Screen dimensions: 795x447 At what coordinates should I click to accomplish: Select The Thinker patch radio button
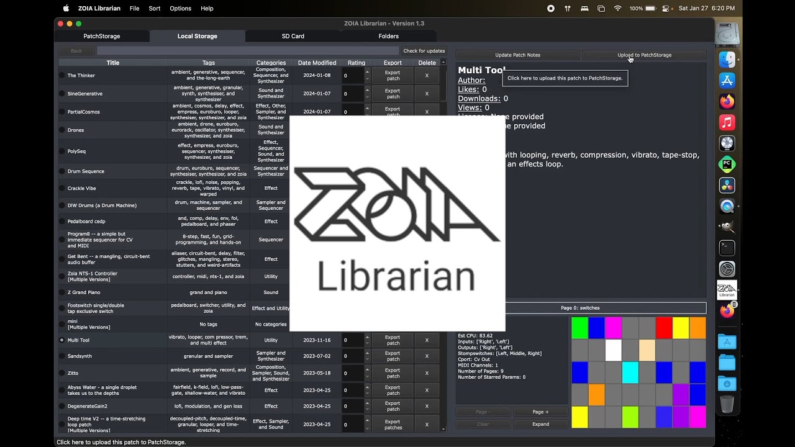(x=61, y=76)
